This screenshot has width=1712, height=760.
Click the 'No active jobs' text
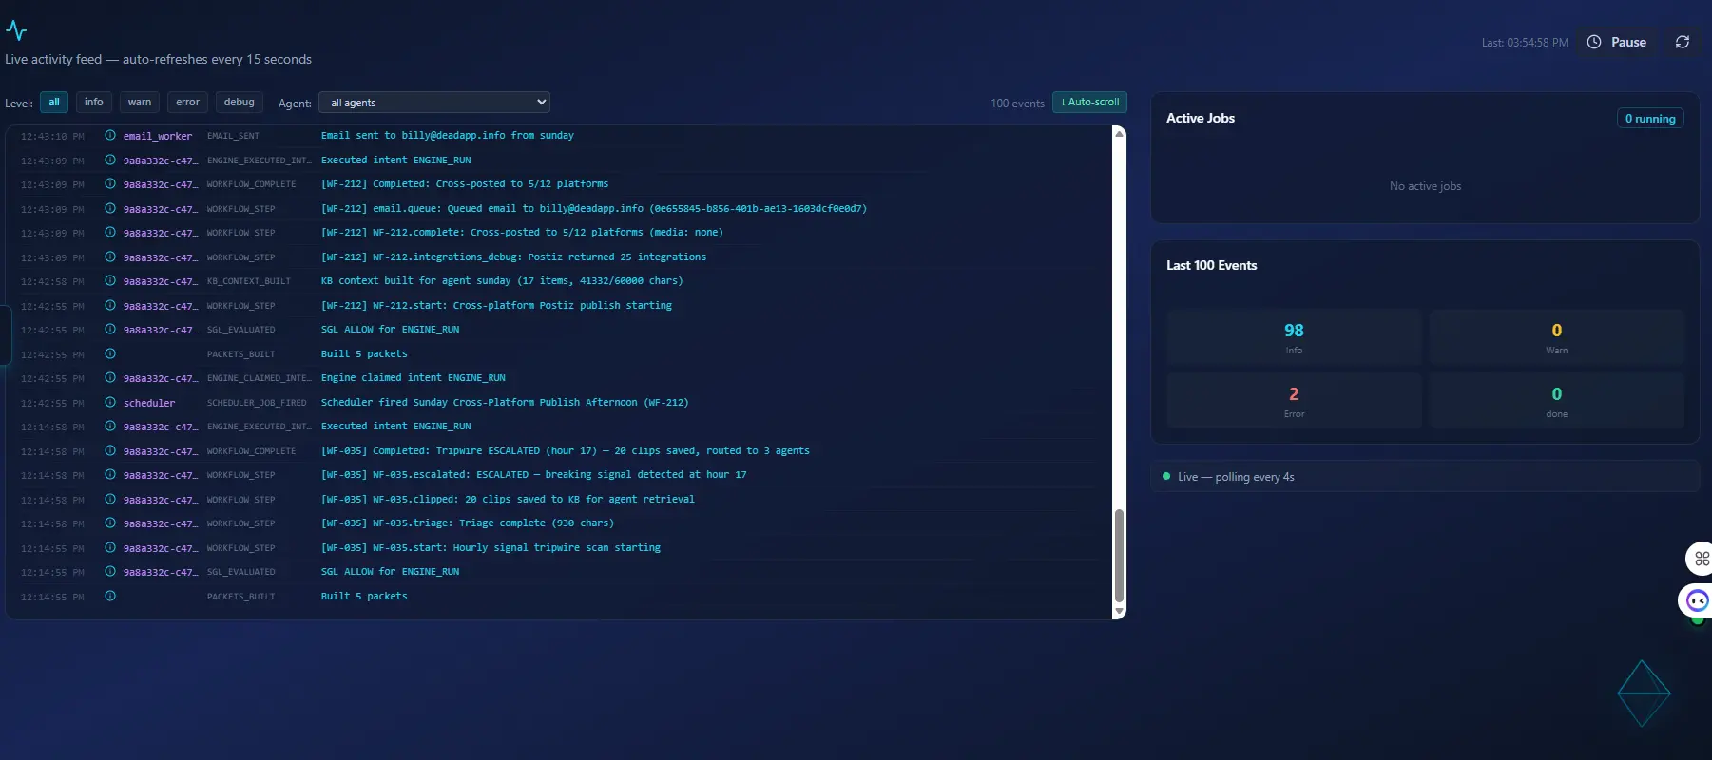pyautogui.click(x=1425, y=186)
